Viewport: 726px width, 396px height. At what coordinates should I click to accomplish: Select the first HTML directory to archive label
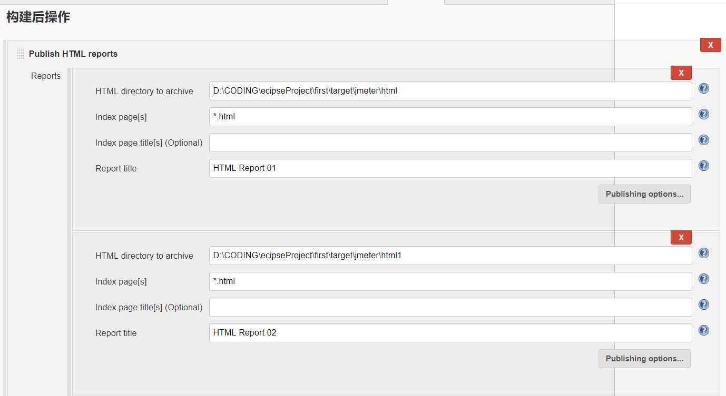pos(144,92)
